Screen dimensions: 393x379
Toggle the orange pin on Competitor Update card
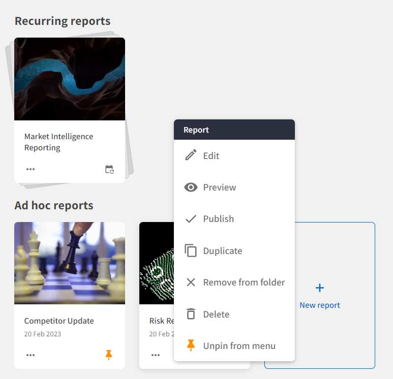coord(108,355)
